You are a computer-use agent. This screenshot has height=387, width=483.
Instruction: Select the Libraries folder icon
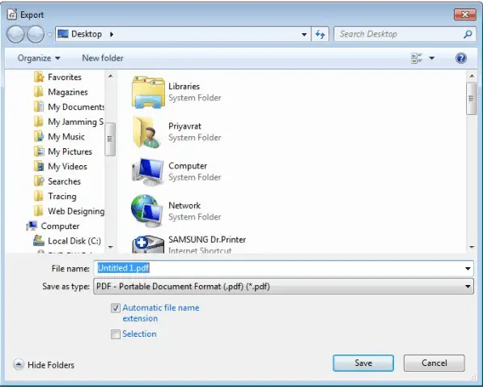148,92
